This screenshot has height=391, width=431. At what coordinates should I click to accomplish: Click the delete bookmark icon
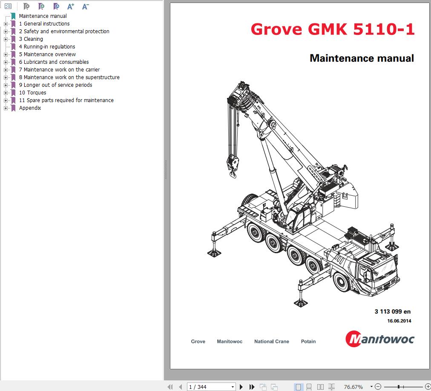[26, 6]
